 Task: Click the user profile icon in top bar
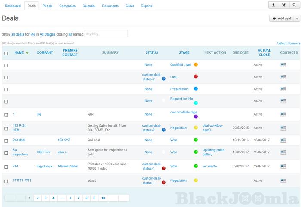pyautogui.click(x=273, y=5)
